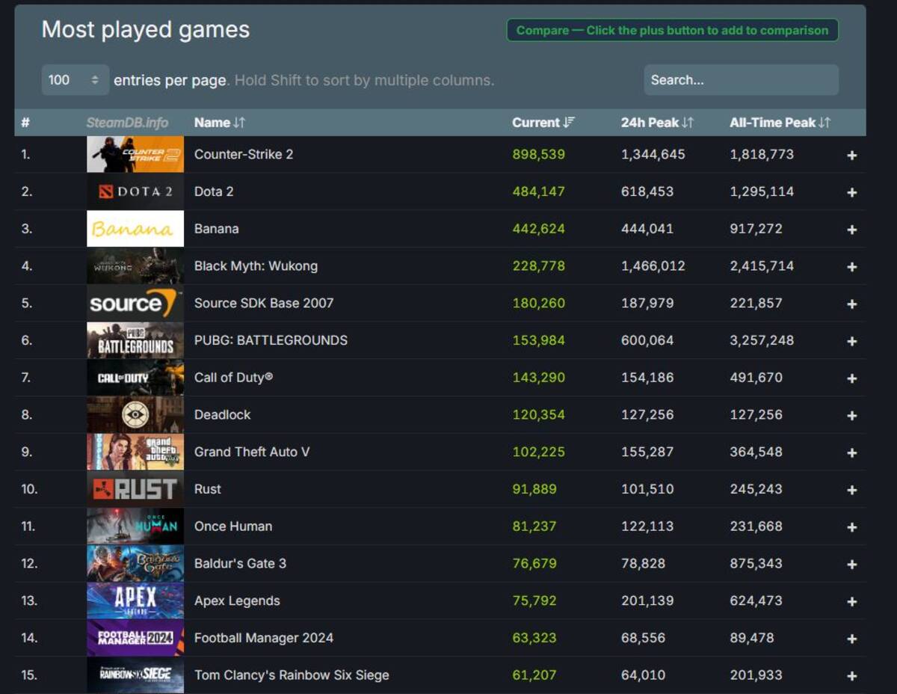Click the Compare comparison banner button
Viewport: 897px width, 694px height.
point(672,31)
